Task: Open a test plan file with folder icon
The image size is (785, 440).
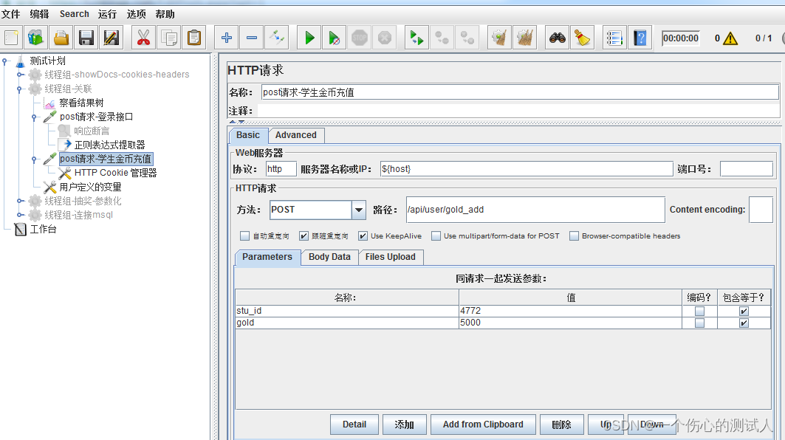Action: coord(61,38)
